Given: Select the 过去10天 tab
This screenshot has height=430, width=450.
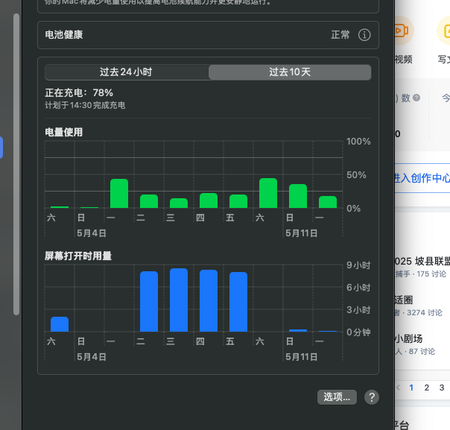Looking at the screenshot, I should point(289,72).
